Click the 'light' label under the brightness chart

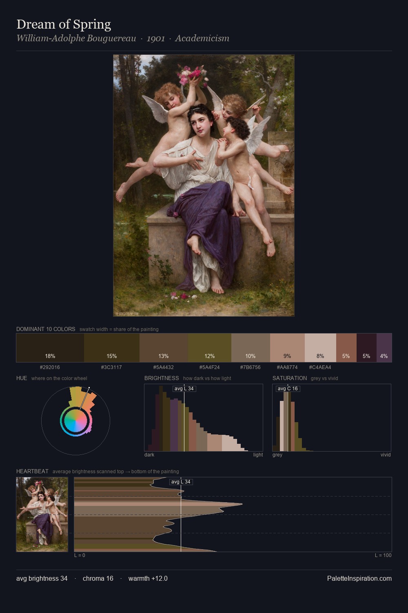(258, 455)
